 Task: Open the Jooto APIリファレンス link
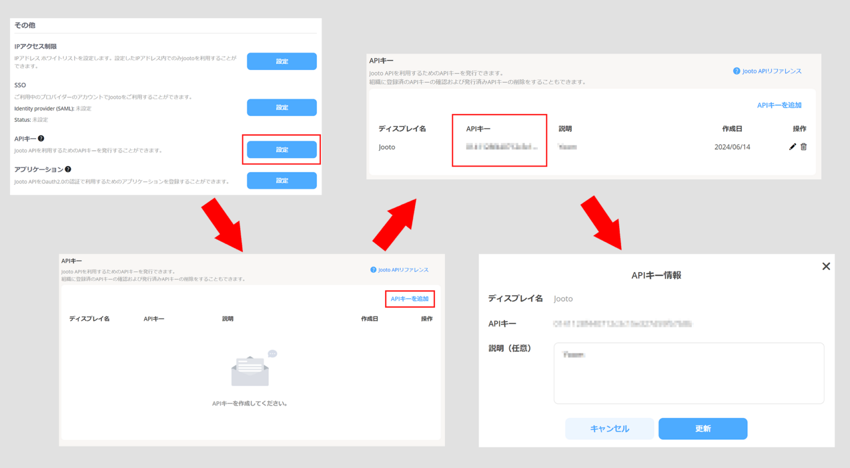(773, 71)
